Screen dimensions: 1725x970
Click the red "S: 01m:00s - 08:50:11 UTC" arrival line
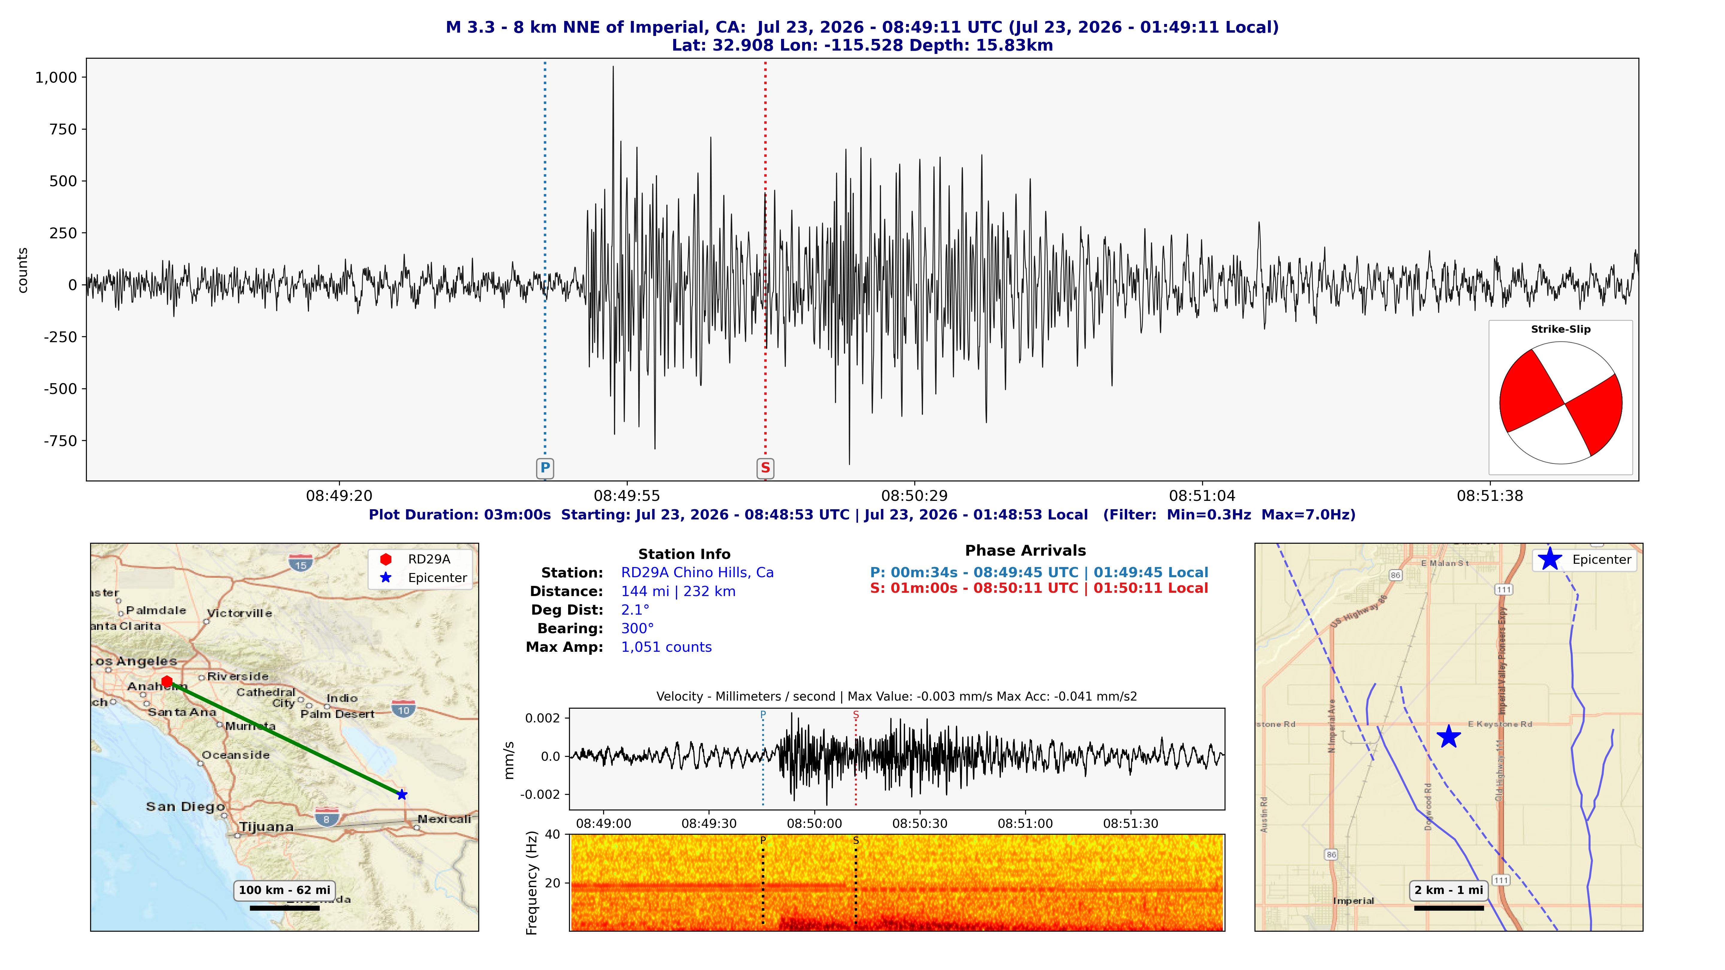[1039, 588]
